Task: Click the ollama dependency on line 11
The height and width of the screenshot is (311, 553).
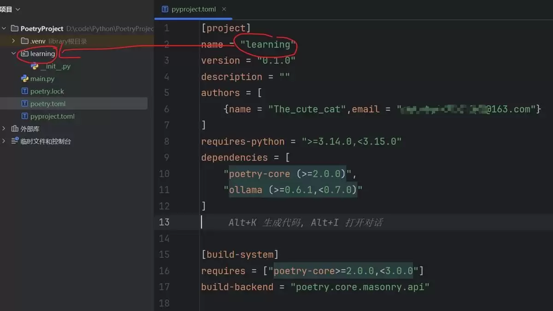Action: point(293,190)
